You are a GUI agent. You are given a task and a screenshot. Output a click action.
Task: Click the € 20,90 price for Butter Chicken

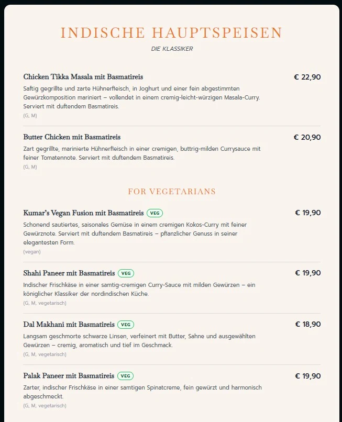pos(307,137)
